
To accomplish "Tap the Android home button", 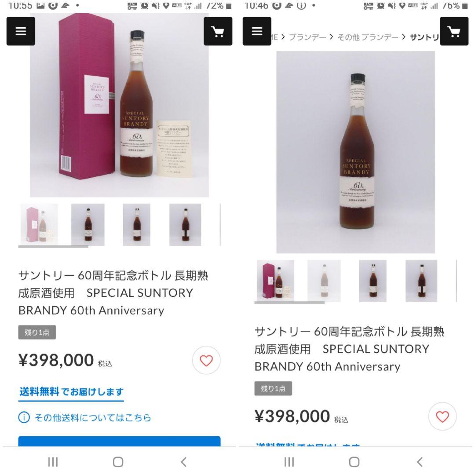I will point(117,462).
